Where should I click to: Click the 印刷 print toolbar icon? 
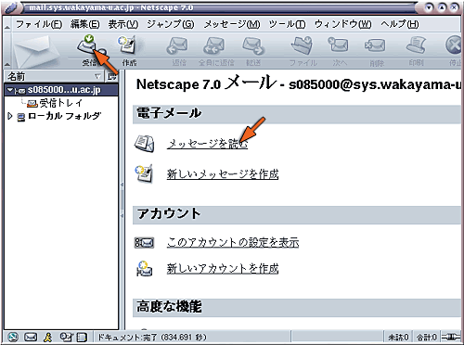(416, 45)
